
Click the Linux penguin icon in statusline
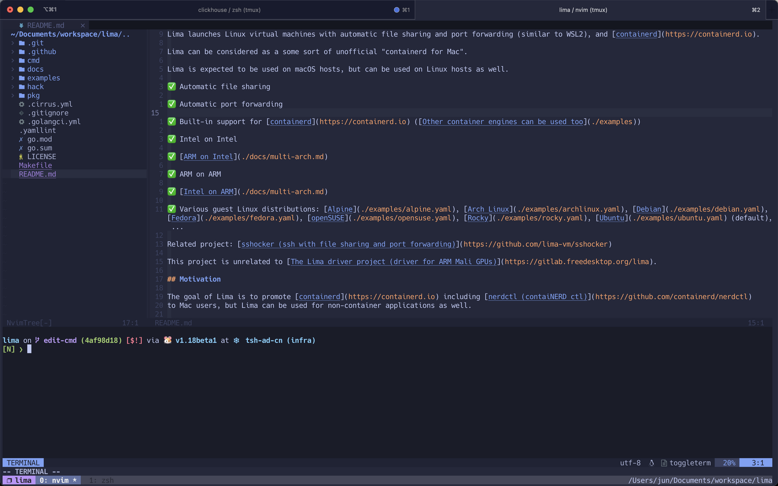tap(652, 463)
